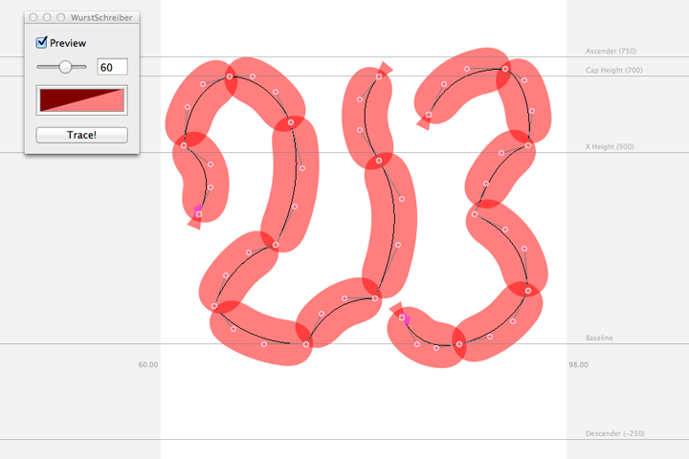This screenshot has width=689, height=459.
Task: Click the thickness field showing 60
Action: tap(113, 67)
